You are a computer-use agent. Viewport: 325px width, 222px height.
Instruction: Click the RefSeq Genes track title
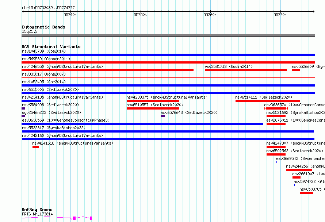point(37,210)
